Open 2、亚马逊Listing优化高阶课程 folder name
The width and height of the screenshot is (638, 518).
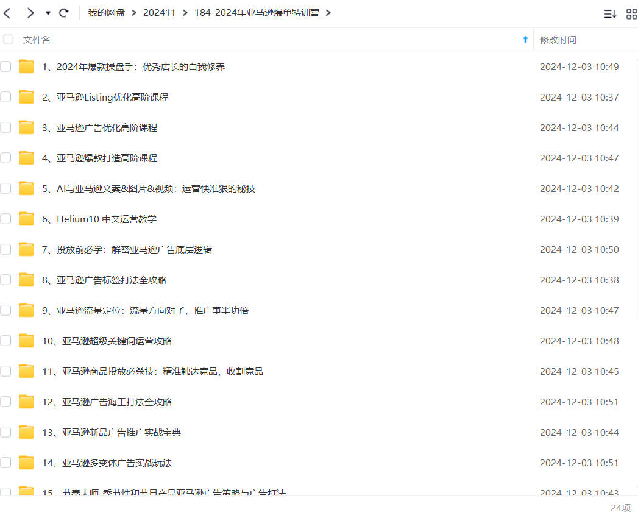pyautogui.click(x=105, y=98)
